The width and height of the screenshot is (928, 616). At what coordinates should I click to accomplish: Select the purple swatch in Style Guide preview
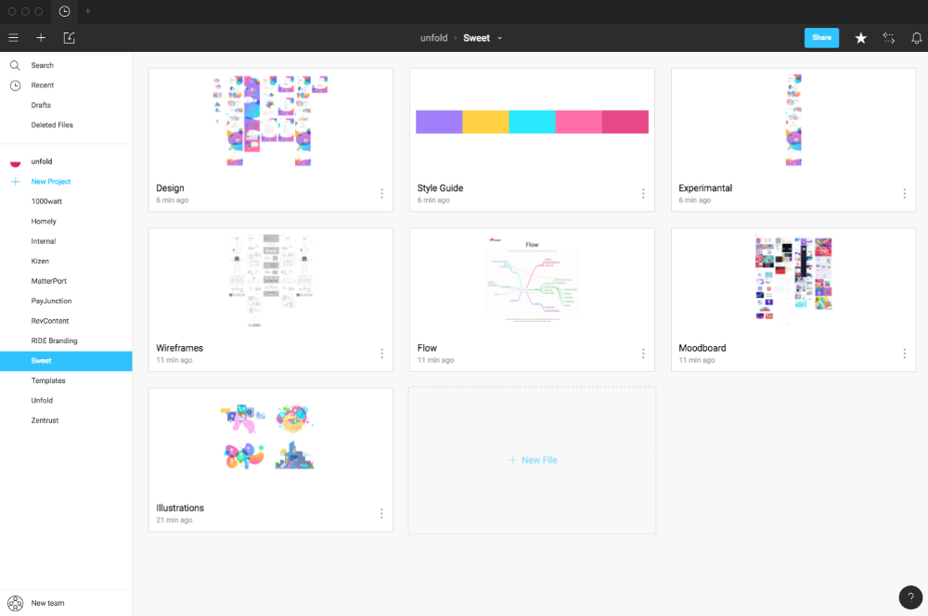click(439, 122)
